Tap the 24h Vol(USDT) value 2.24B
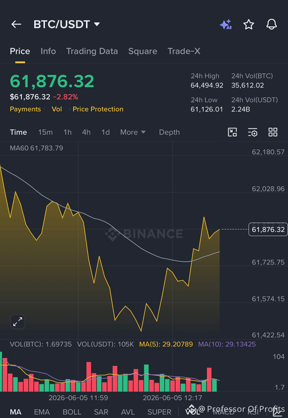 coord(241,109)
